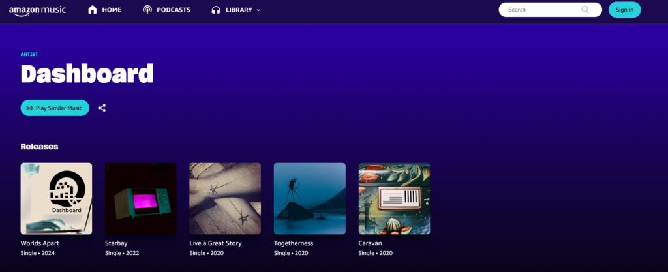Click the Amazon Music logo

pos(37,10)
